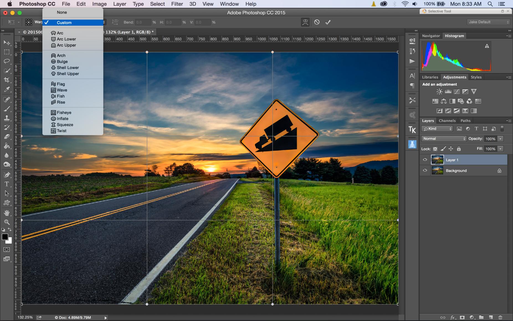Open the Jake Default workspace dropdown

[x=489, y=22]
